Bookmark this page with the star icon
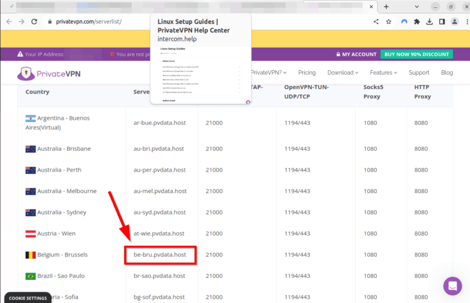 [389, 21]
